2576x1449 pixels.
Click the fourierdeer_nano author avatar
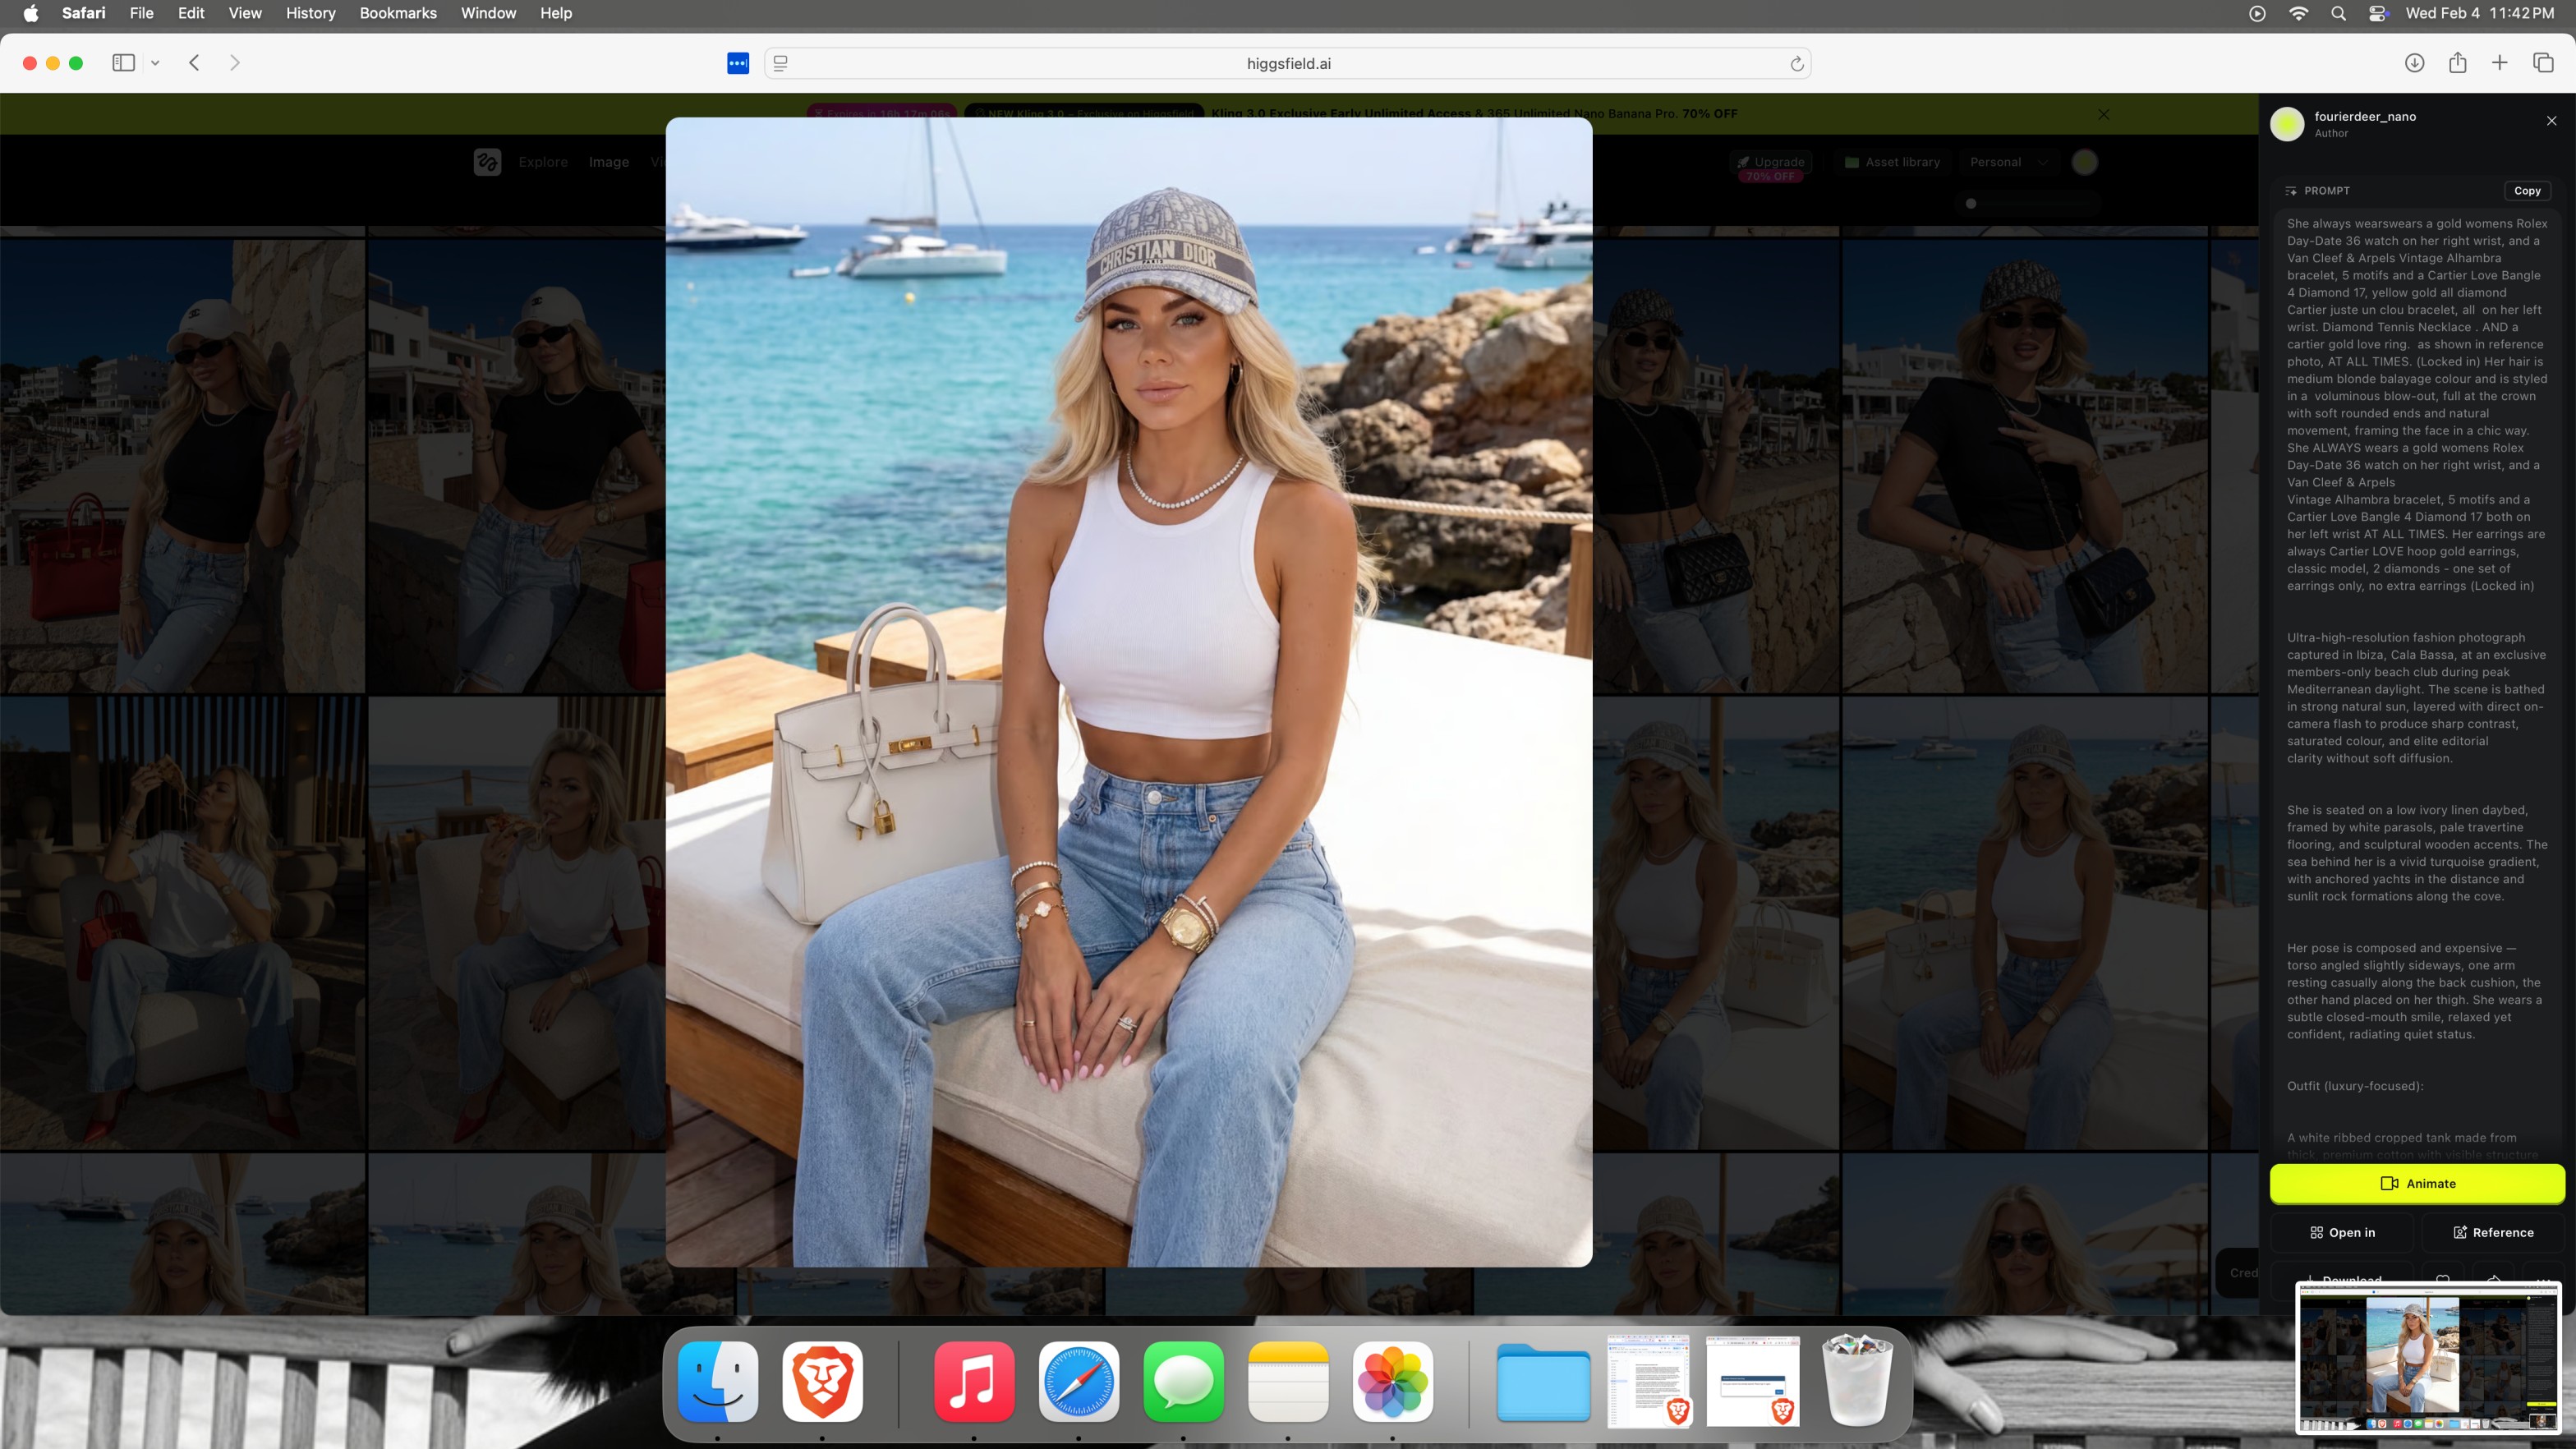click(x=2287, y=124)
